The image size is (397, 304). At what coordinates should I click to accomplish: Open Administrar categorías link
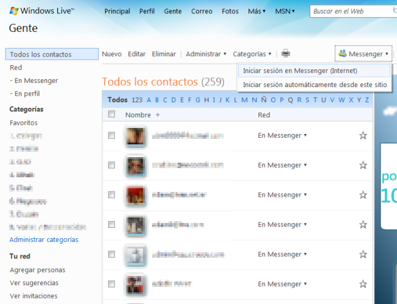[44, 239]
